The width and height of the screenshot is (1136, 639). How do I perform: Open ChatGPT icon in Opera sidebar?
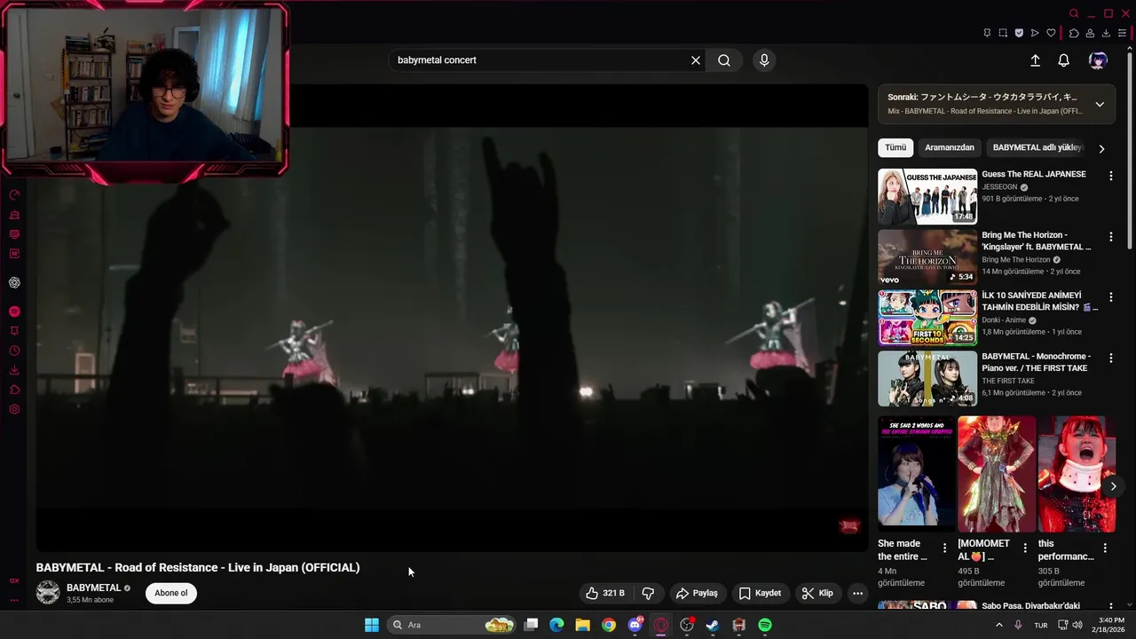click(x=14, y=282)
